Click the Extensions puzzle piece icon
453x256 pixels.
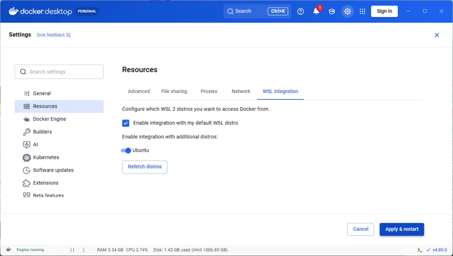[x=27, y=183]
